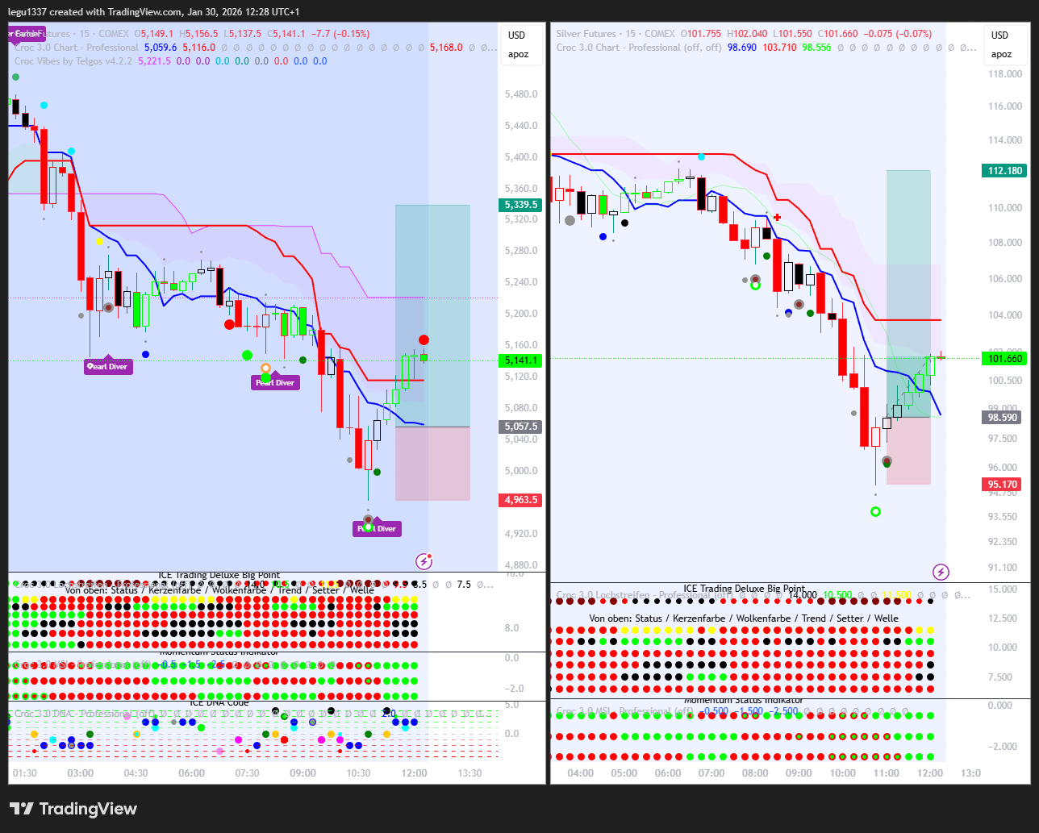The image size is (1039, 833).
Task: Click the cyan dot on silver chart's red line
Action: pyautogui.click(x=701, y=157)
